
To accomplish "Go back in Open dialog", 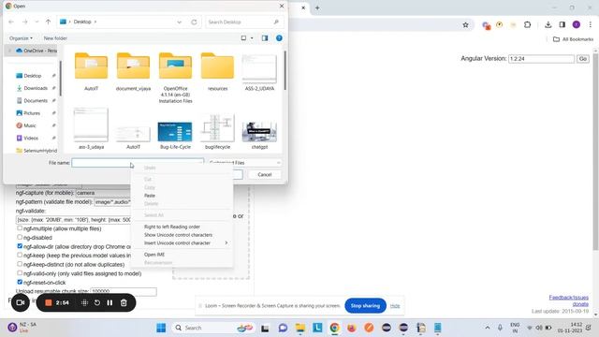I will point(11,22).
